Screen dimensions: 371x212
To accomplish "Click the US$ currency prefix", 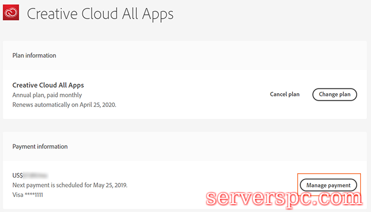I will (x=17, y=175).
